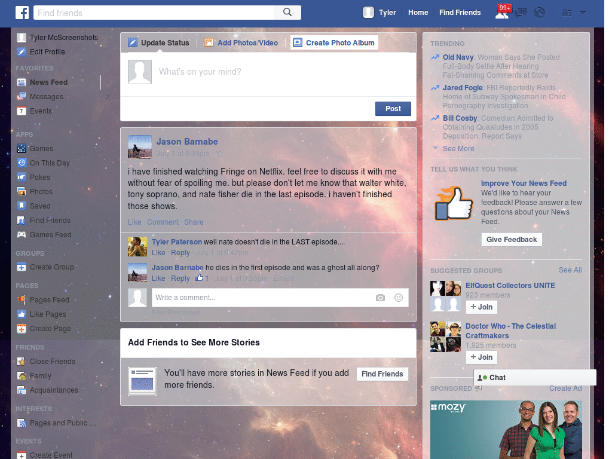This screenshot has width=612, height=459.
Task: Click the Family icon in sidebar
Action: 22,376
